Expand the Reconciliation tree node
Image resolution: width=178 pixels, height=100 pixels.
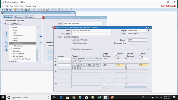[11, 56]
